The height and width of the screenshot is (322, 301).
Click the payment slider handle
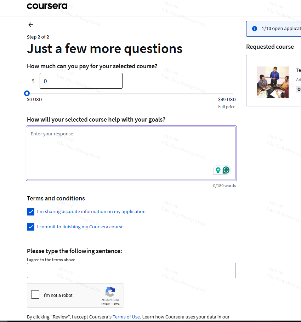(27, 93)
